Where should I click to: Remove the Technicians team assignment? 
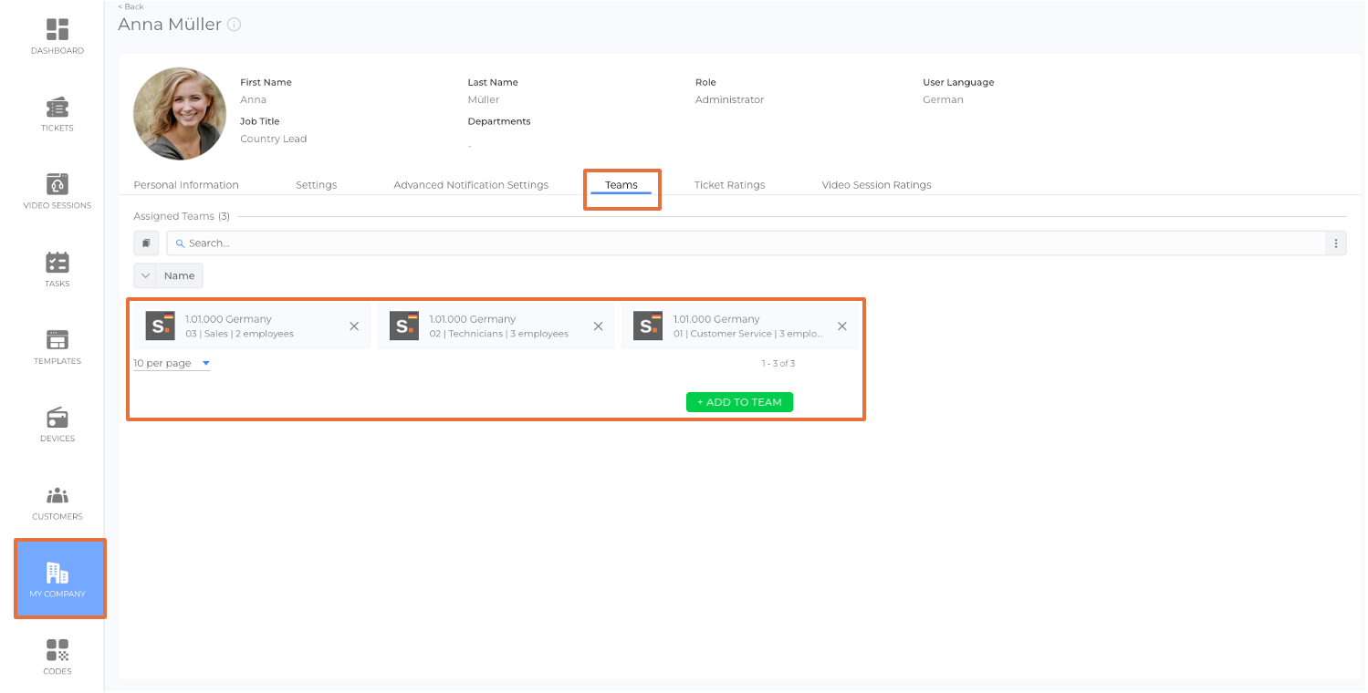(x=599, y=326)
